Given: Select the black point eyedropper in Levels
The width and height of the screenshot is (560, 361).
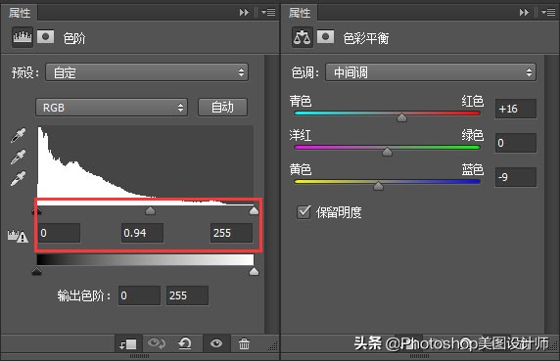Looking at the screenshot, I should 18,136.
